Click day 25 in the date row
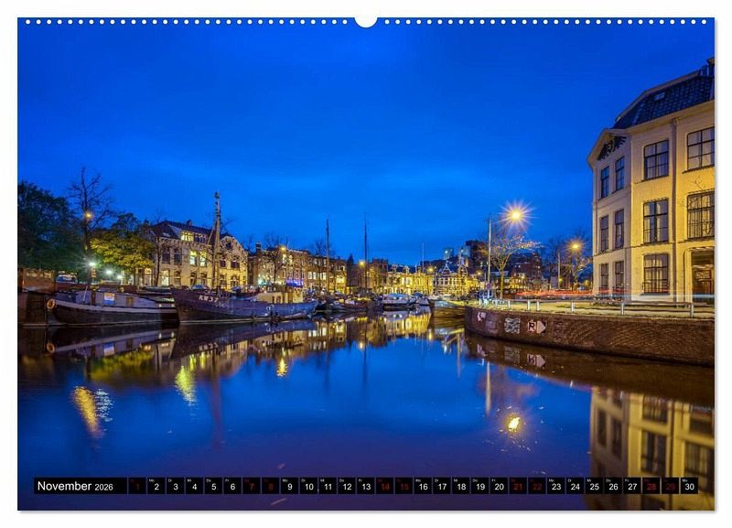This screenshot has height=528, width=732. [595, 486]
